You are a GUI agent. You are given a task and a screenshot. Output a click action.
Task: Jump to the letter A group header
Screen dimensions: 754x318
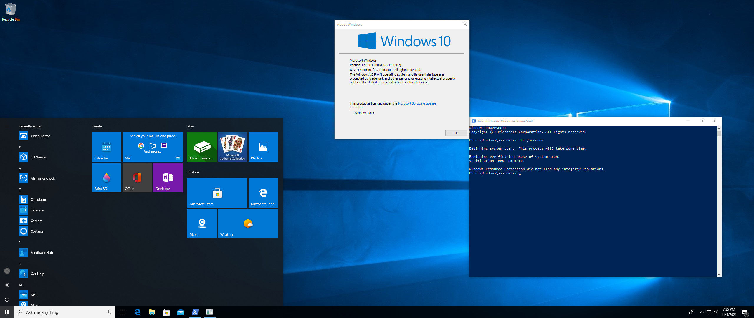coord(20,169)
